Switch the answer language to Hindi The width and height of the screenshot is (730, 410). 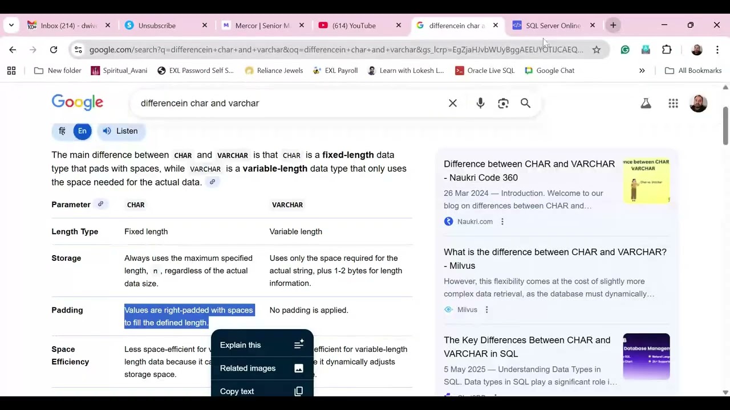62,131
